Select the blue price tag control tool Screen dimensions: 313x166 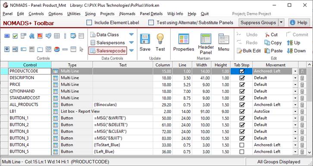click(x=48, y=36)
